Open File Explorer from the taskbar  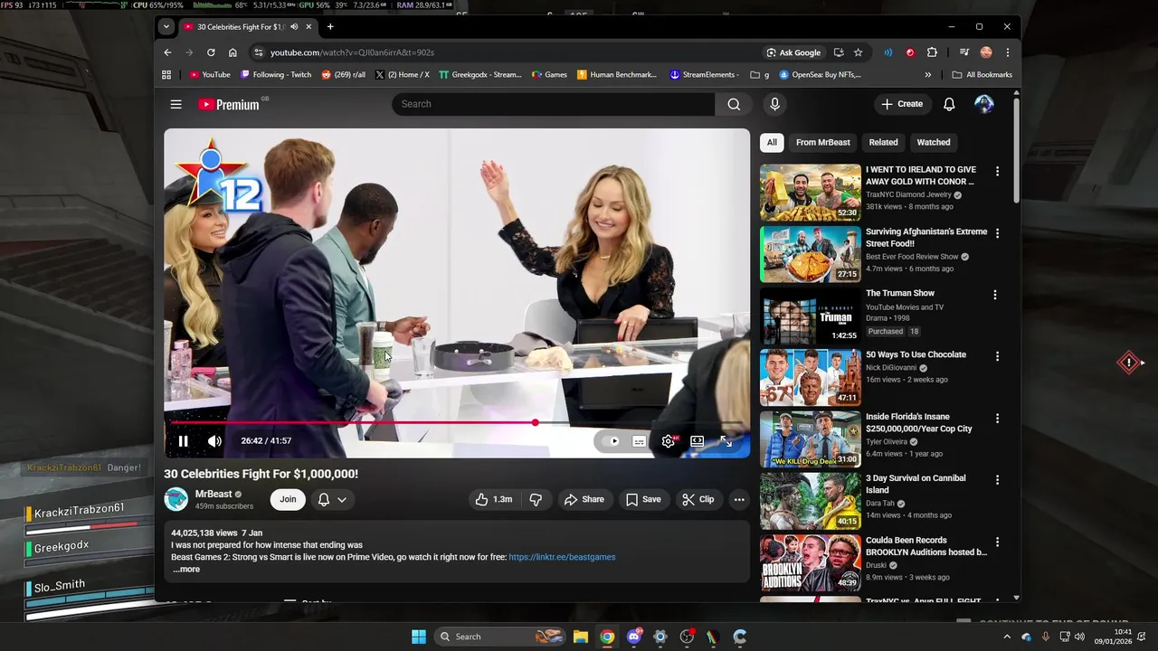(581, 637)
